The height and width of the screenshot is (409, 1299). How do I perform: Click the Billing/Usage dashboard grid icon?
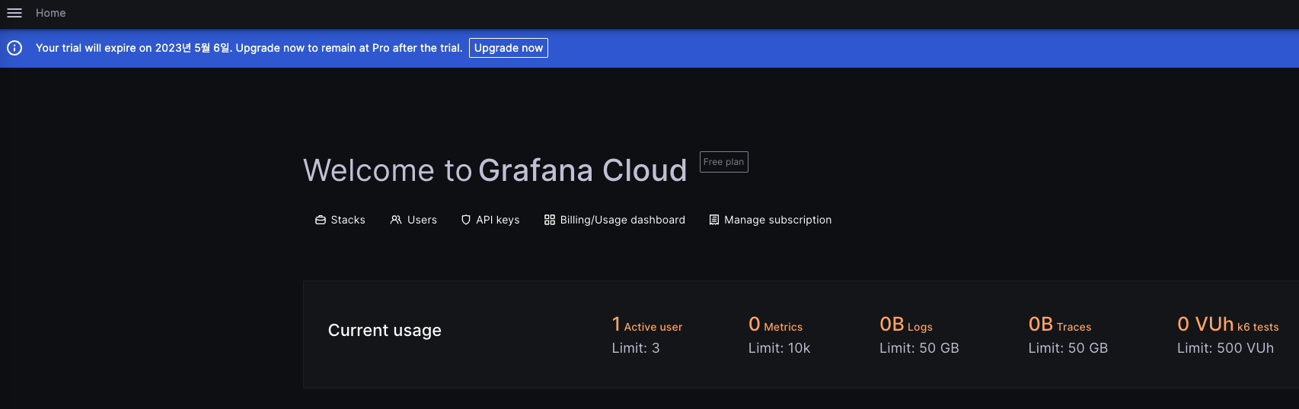tap(550, 220)
